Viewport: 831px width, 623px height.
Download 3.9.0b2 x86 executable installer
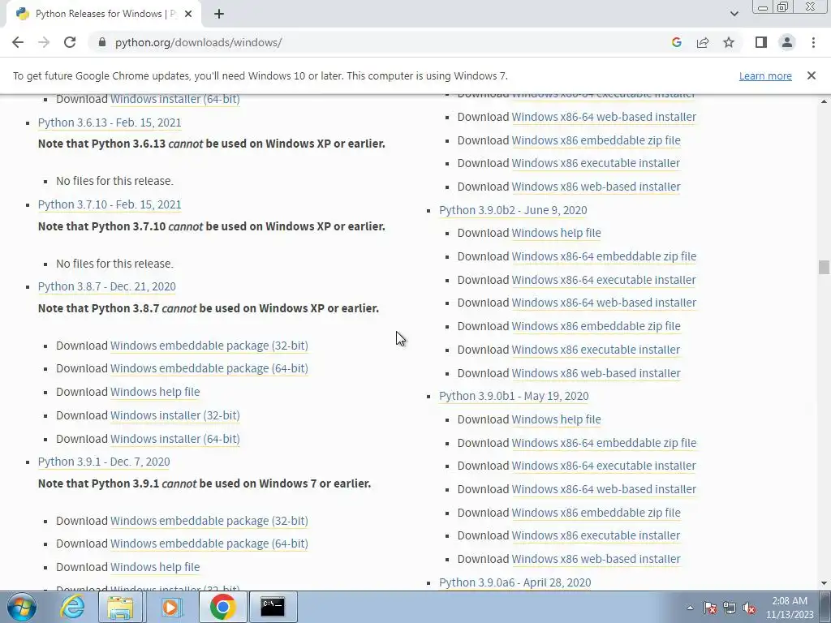(x=595, y=350)
